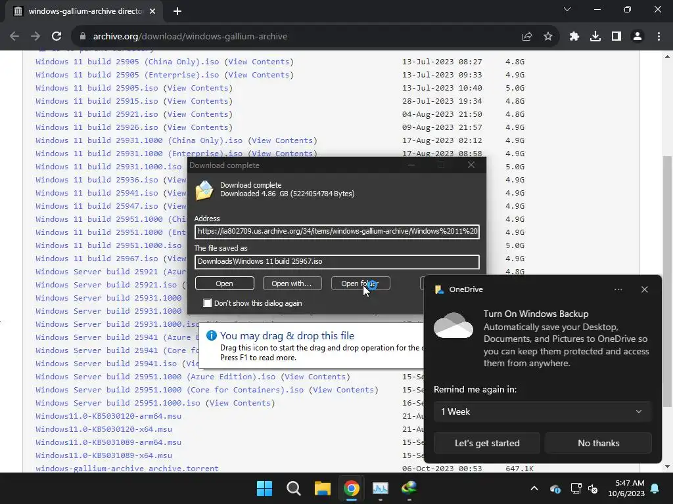673x504 pixels.
Task: Click the Open with... button
Action: click(x=291, y=283)
